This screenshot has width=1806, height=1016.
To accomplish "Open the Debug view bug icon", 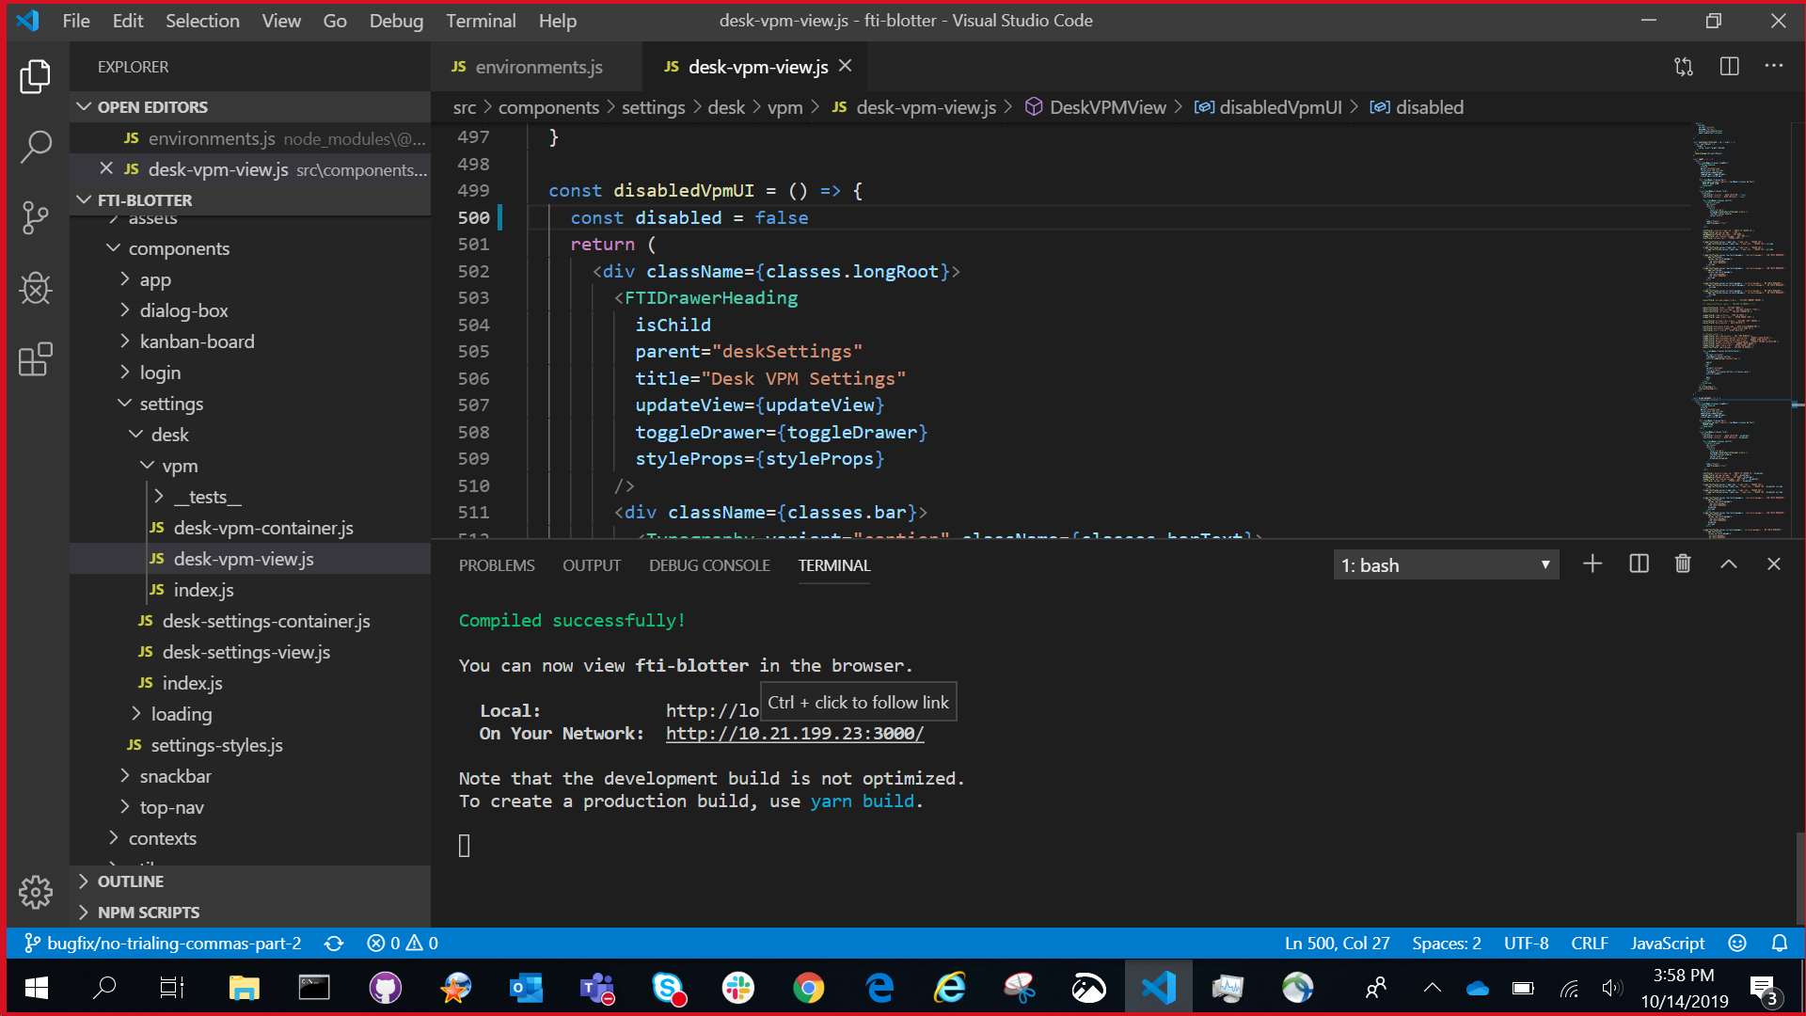I will click(x=36, y=288).
